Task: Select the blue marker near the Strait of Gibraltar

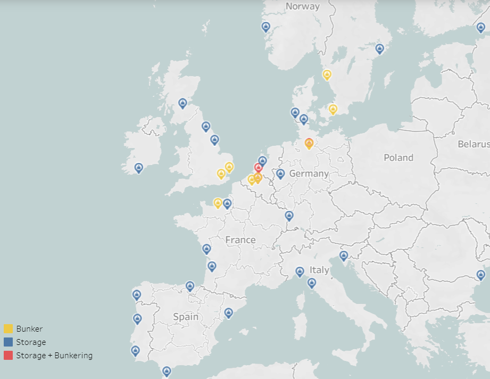Action: tap(167, 372)
